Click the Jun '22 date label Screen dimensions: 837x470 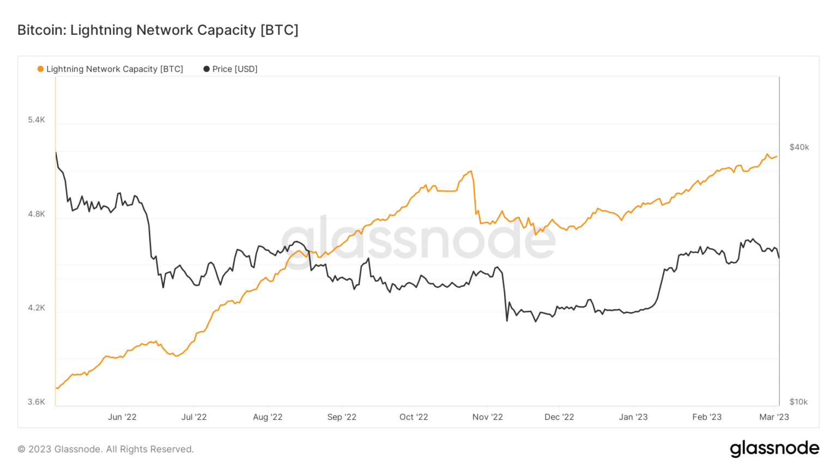(x=122, y=417)
